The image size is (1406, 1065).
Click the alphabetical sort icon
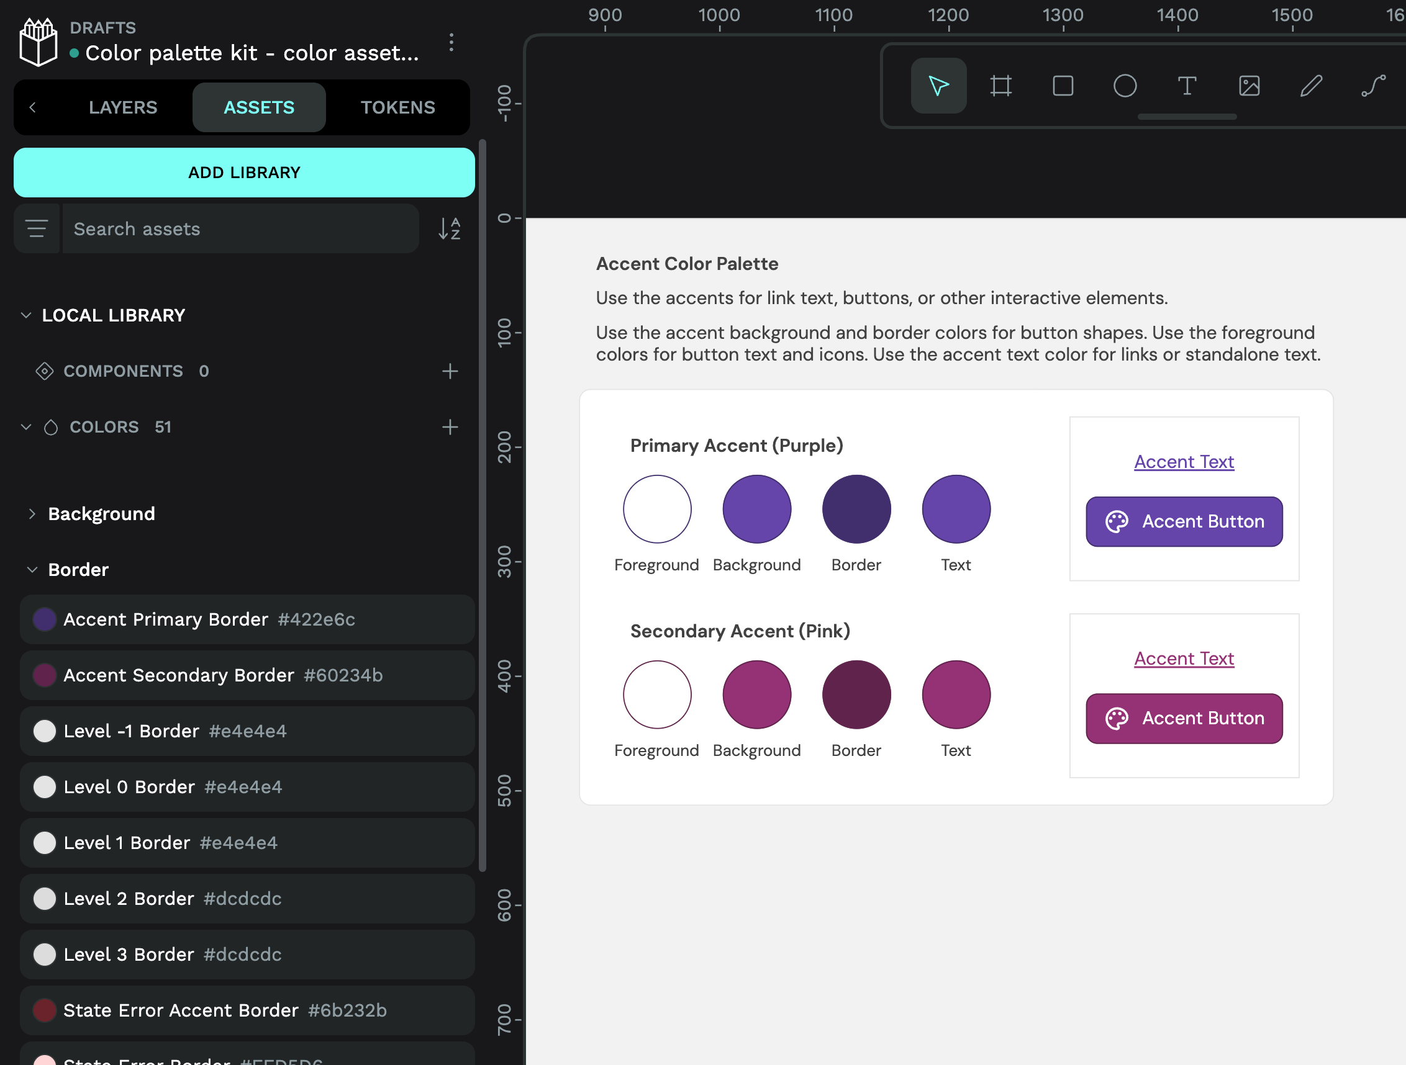click(x=450, y=228)
